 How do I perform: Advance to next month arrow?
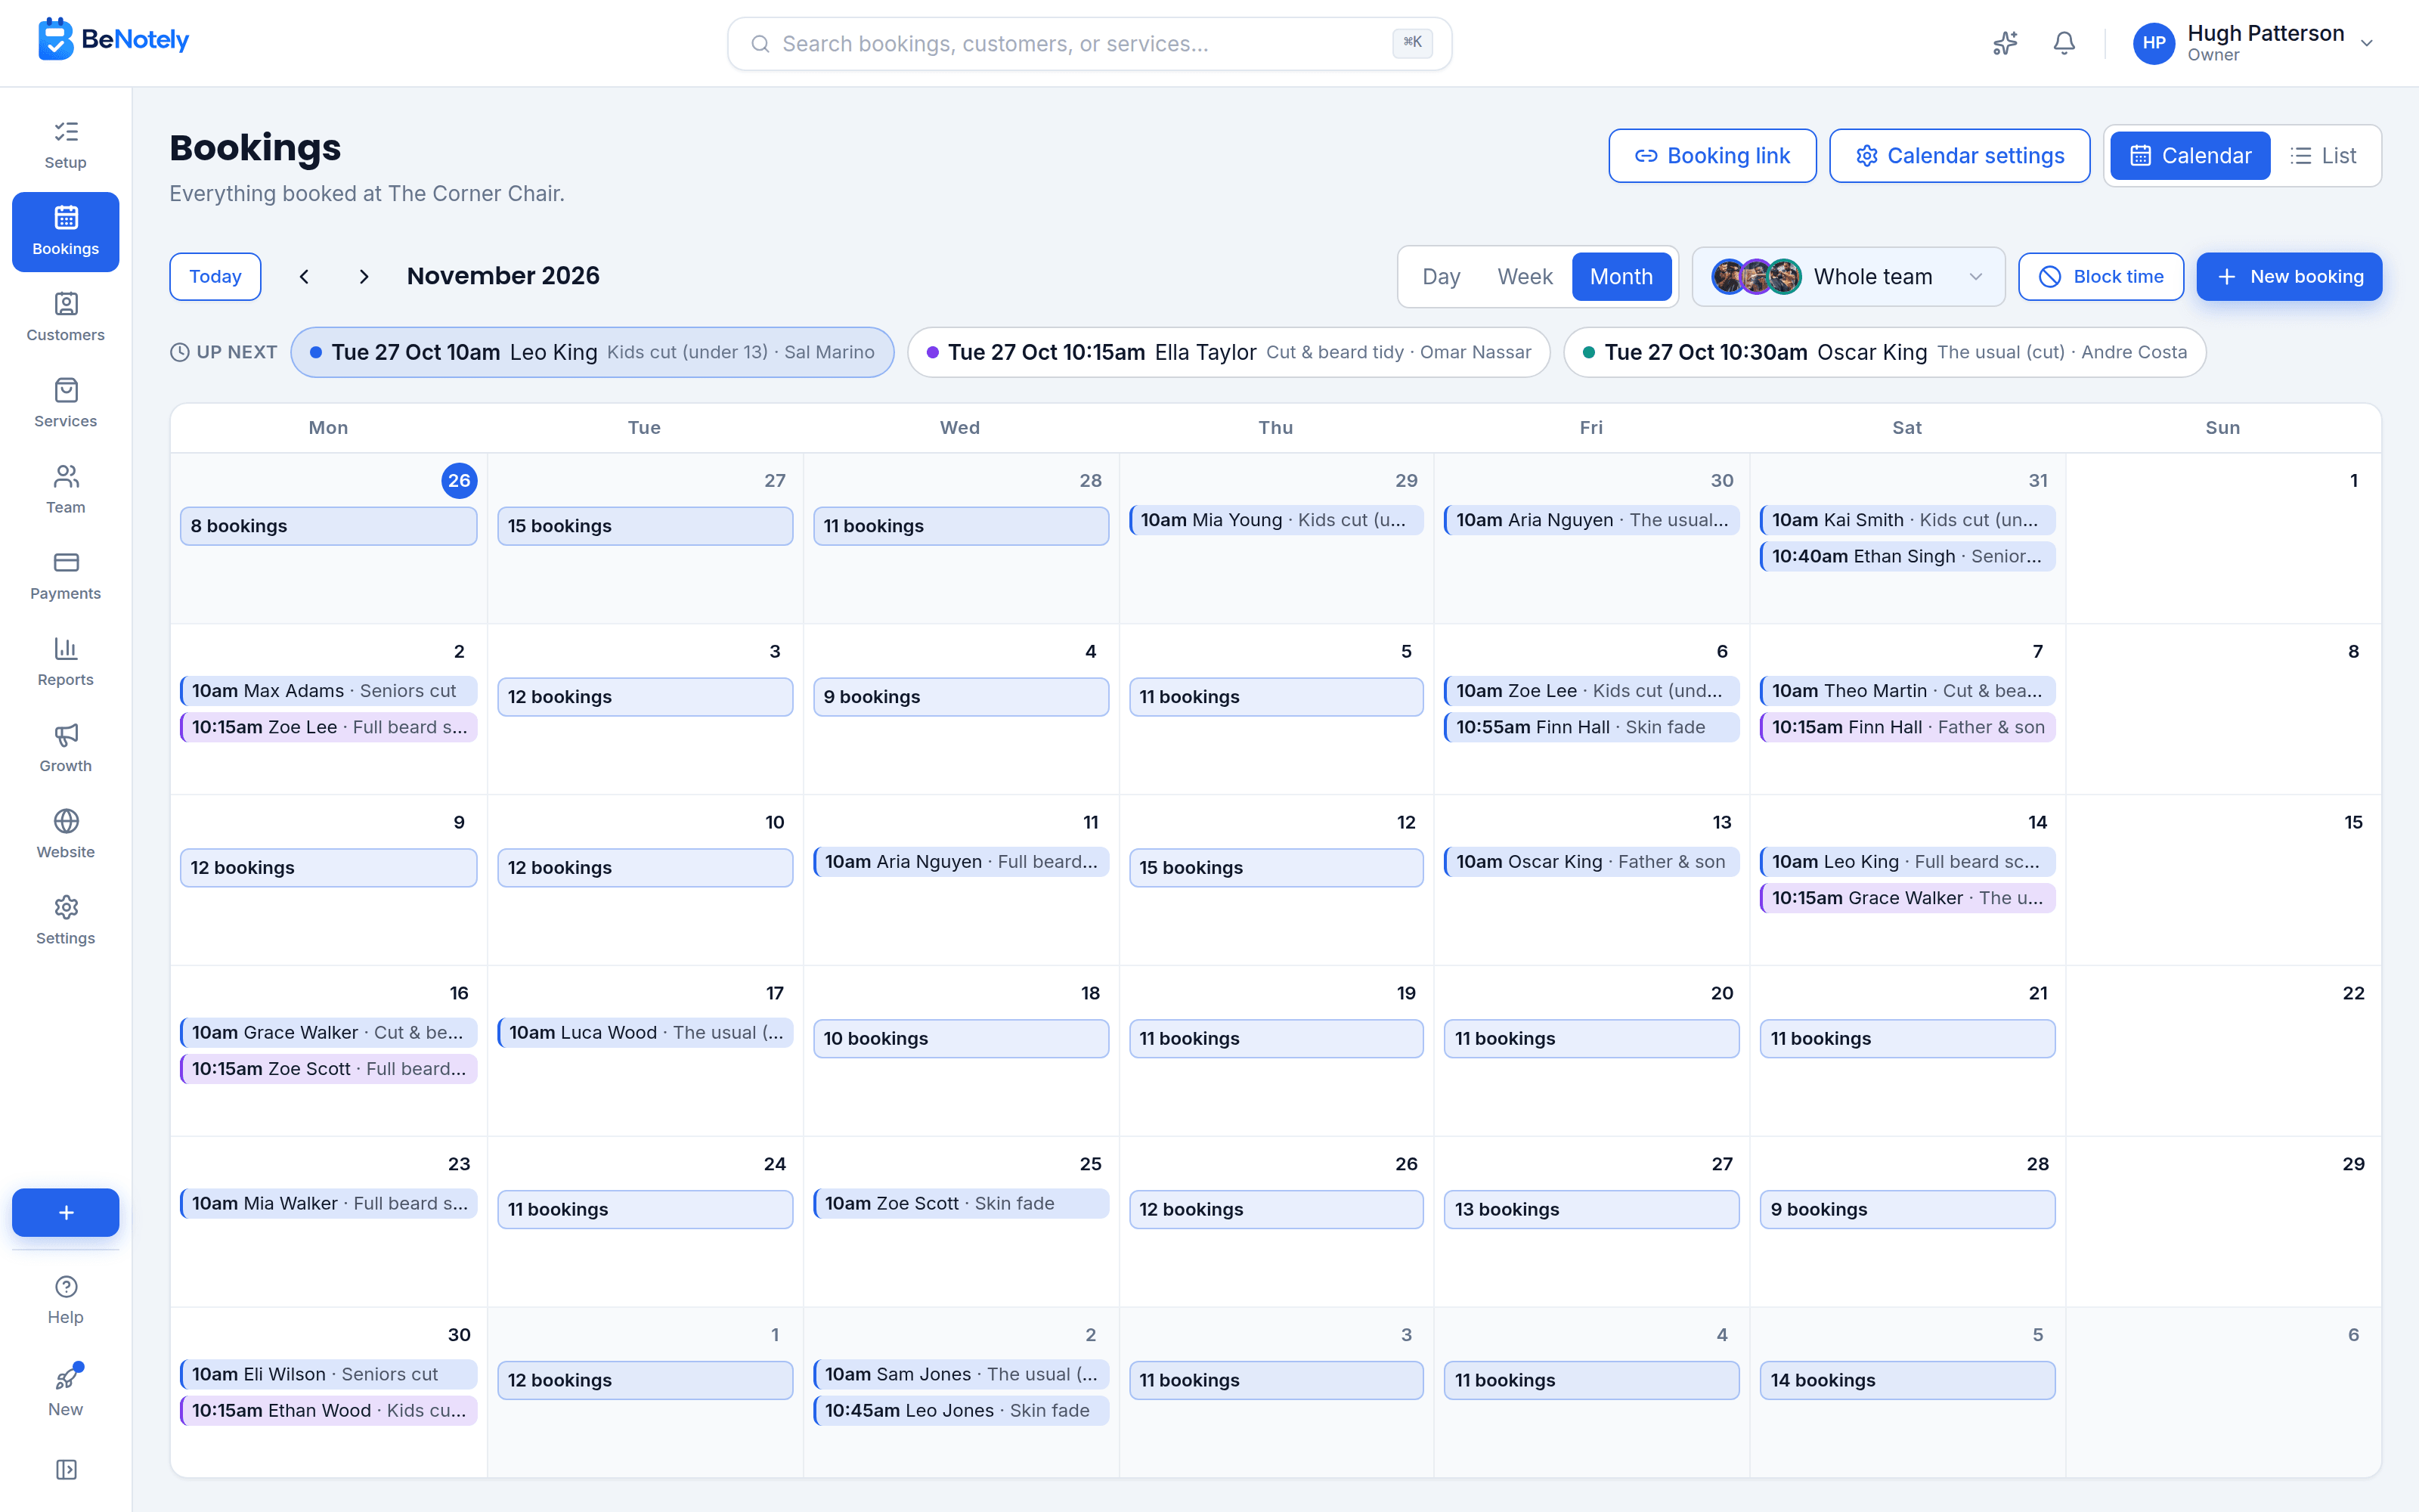(x=364, y=276)
